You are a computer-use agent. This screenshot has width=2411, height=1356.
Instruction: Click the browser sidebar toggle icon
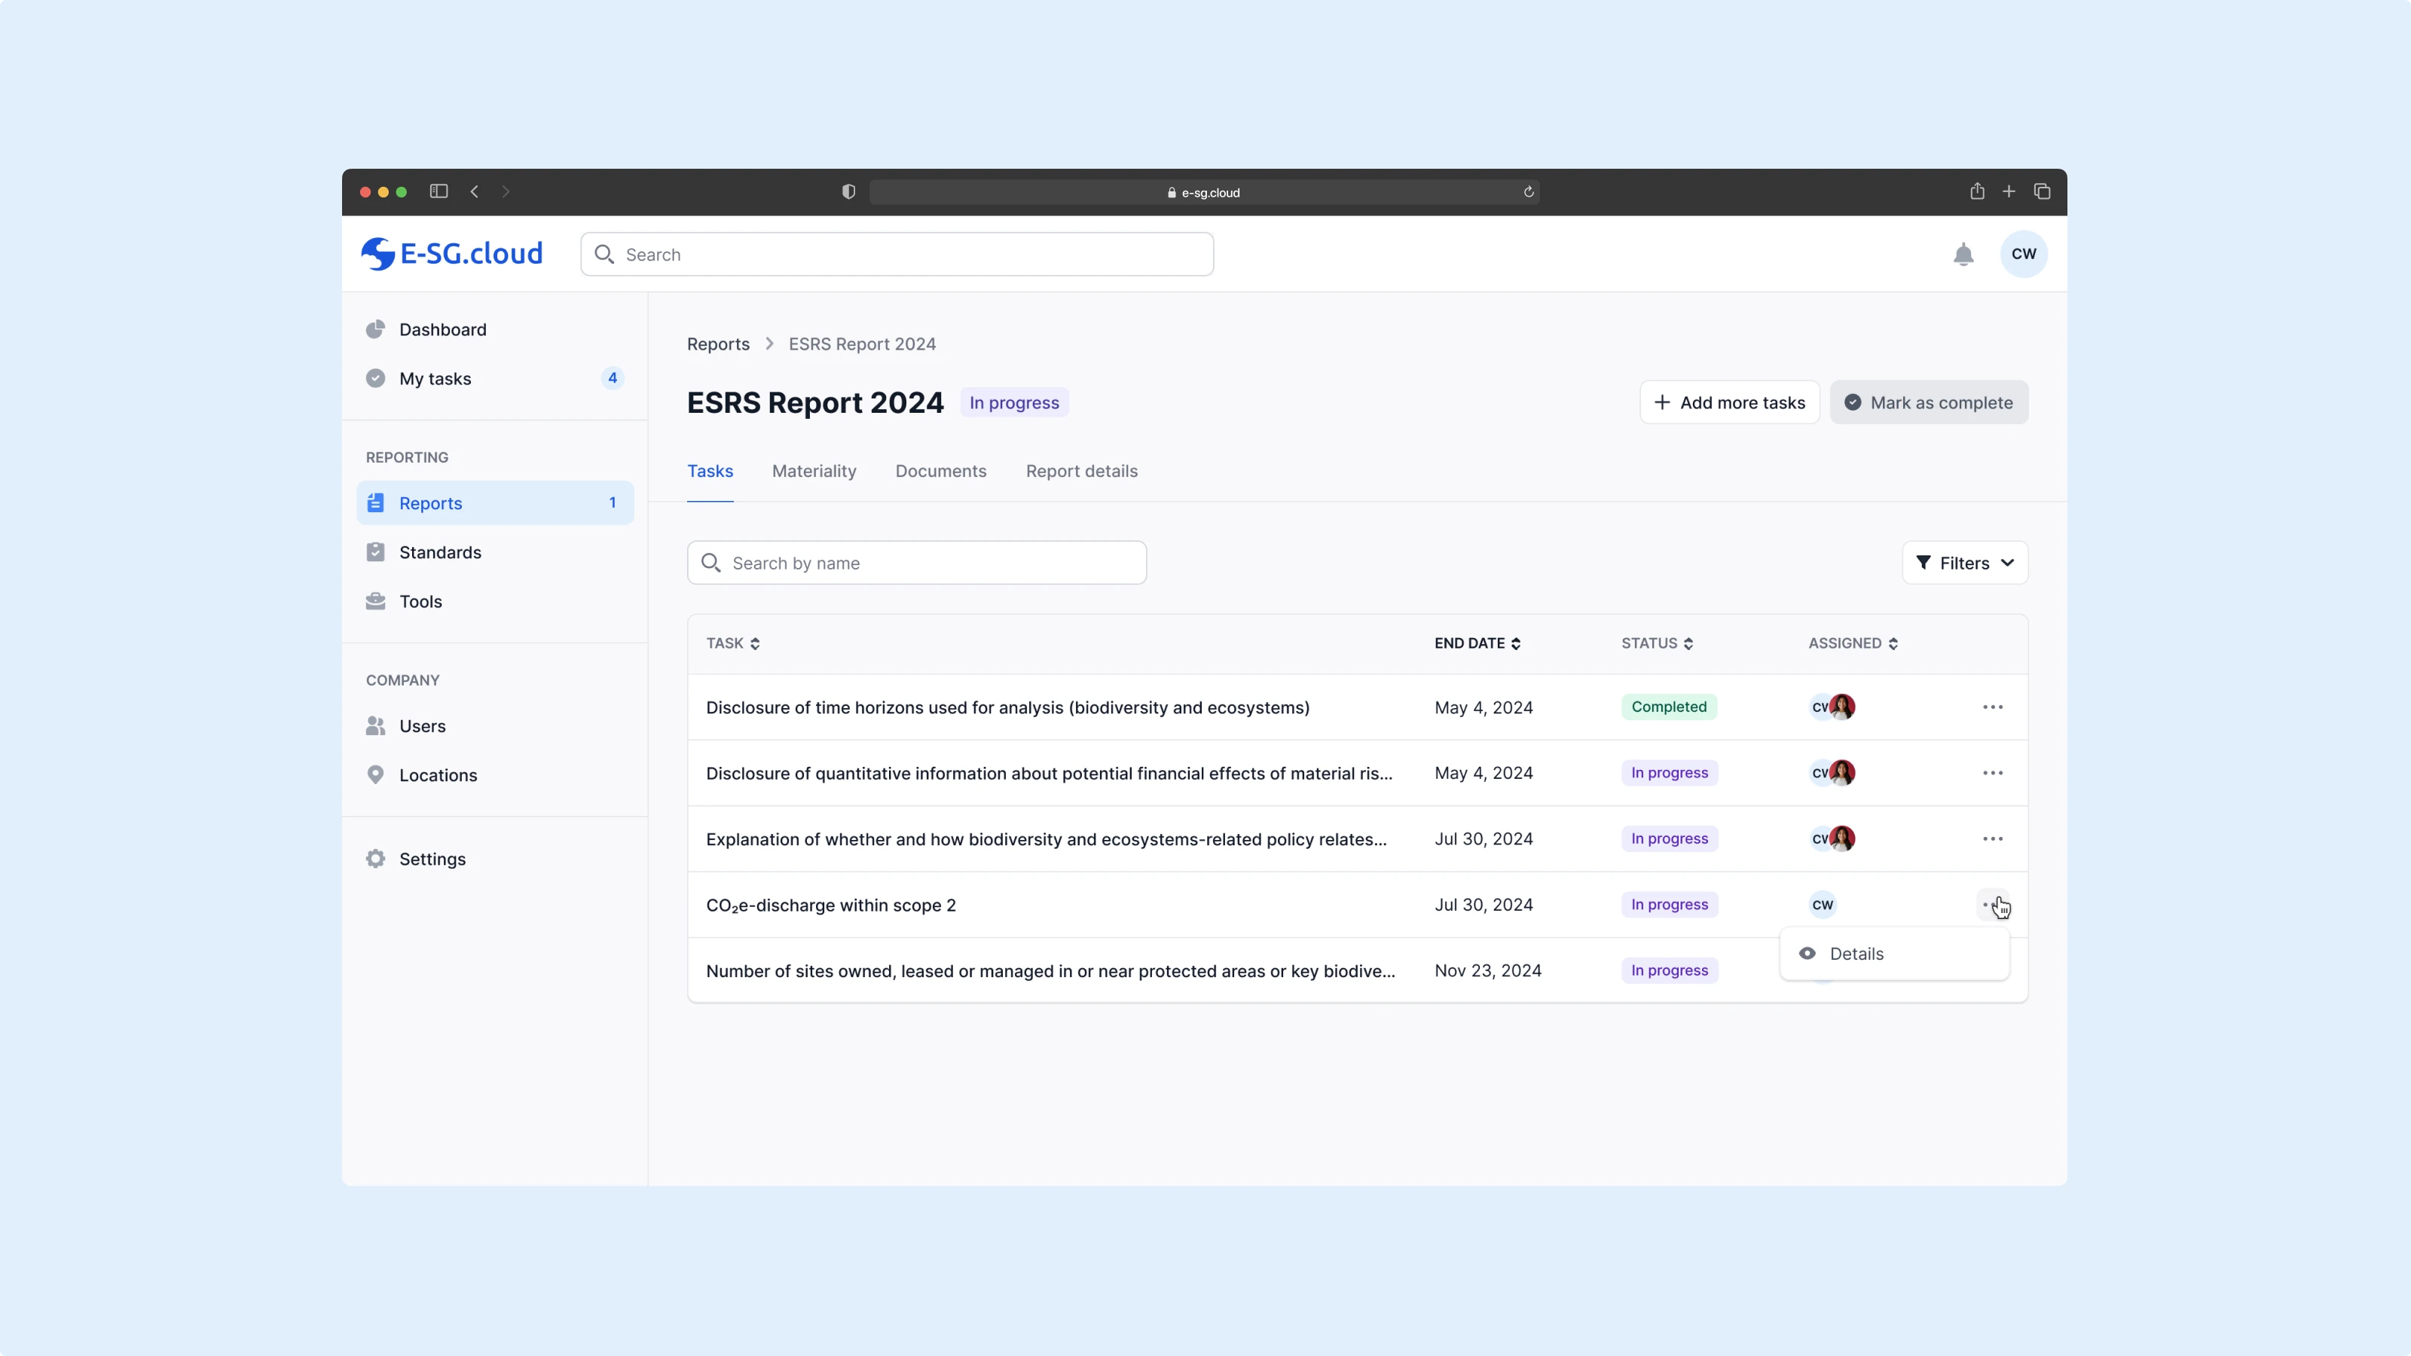tap(438, 192)
